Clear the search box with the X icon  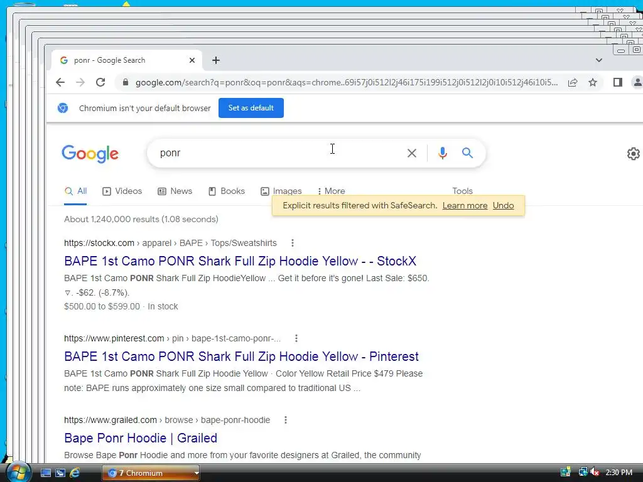(x=412, y=153)
